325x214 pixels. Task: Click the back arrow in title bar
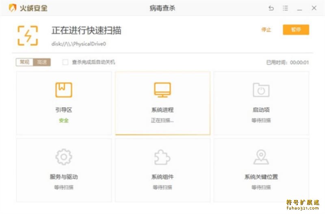click(x=271, y=8)
